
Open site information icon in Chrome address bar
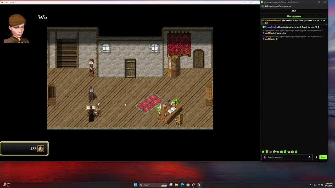[263, 6]
